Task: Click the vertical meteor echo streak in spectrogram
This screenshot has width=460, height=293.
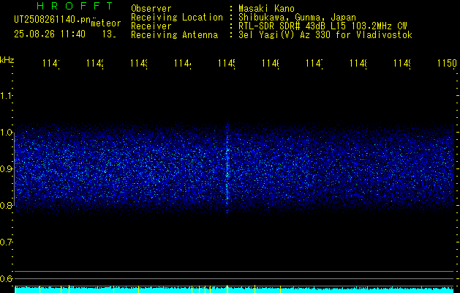Action: coord(227,168)
